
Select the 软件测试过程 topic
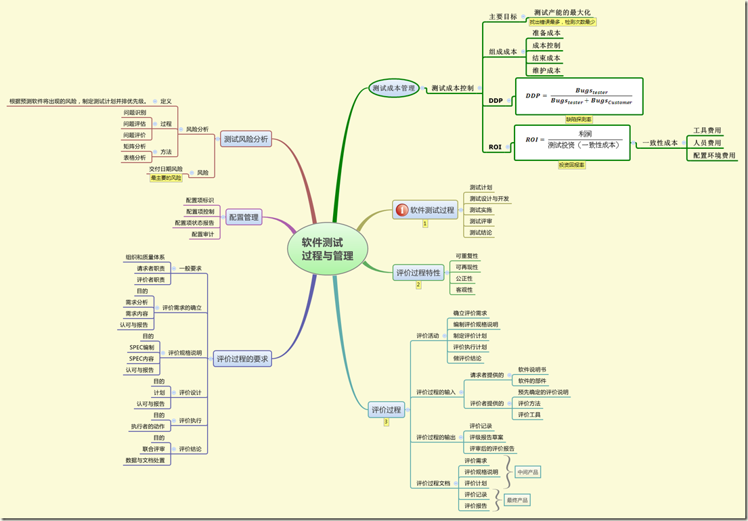(x=425, y=210)
